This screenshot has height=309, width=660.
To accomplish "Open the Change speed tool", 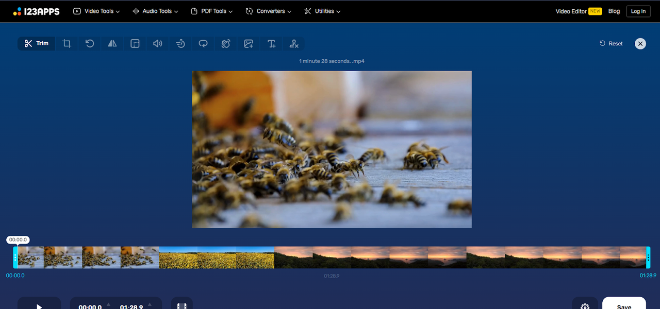I will tap(180, 44).
